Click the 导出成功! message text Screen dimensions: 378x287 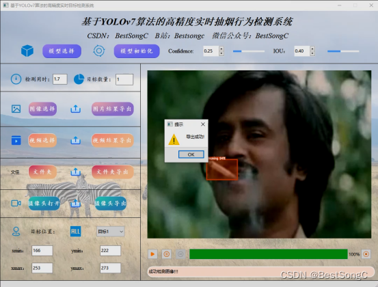tap(195, 137)
